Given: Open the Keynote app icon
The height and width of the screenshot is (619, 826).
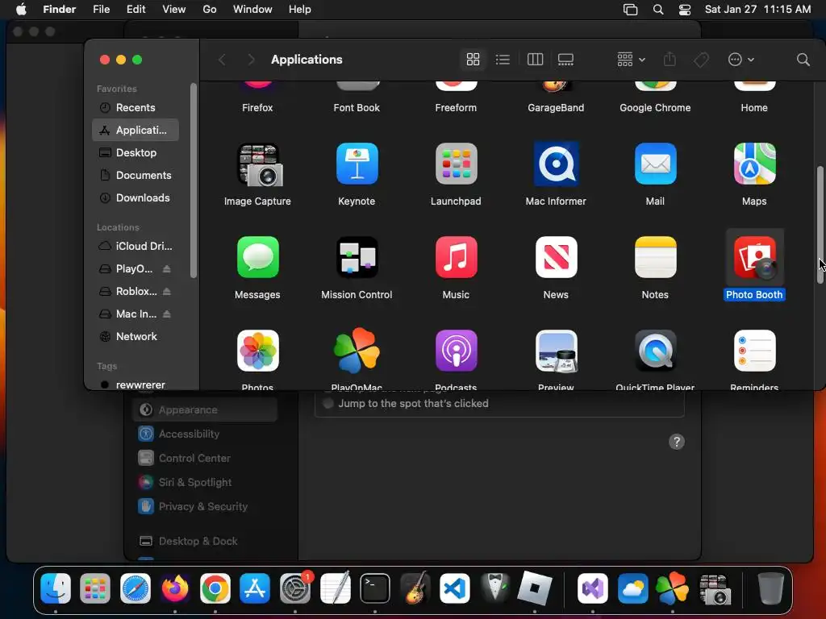Looking at the screenshot, I should pos(357,164).
